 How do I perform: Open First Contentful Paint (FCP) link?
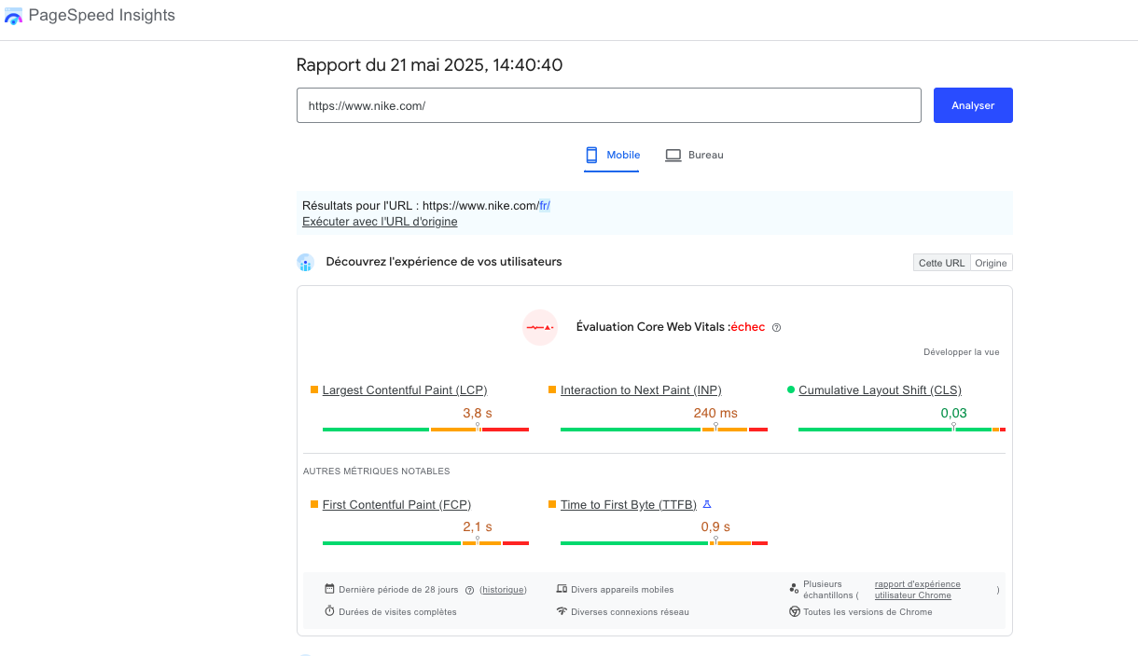[x=396, y=504]
